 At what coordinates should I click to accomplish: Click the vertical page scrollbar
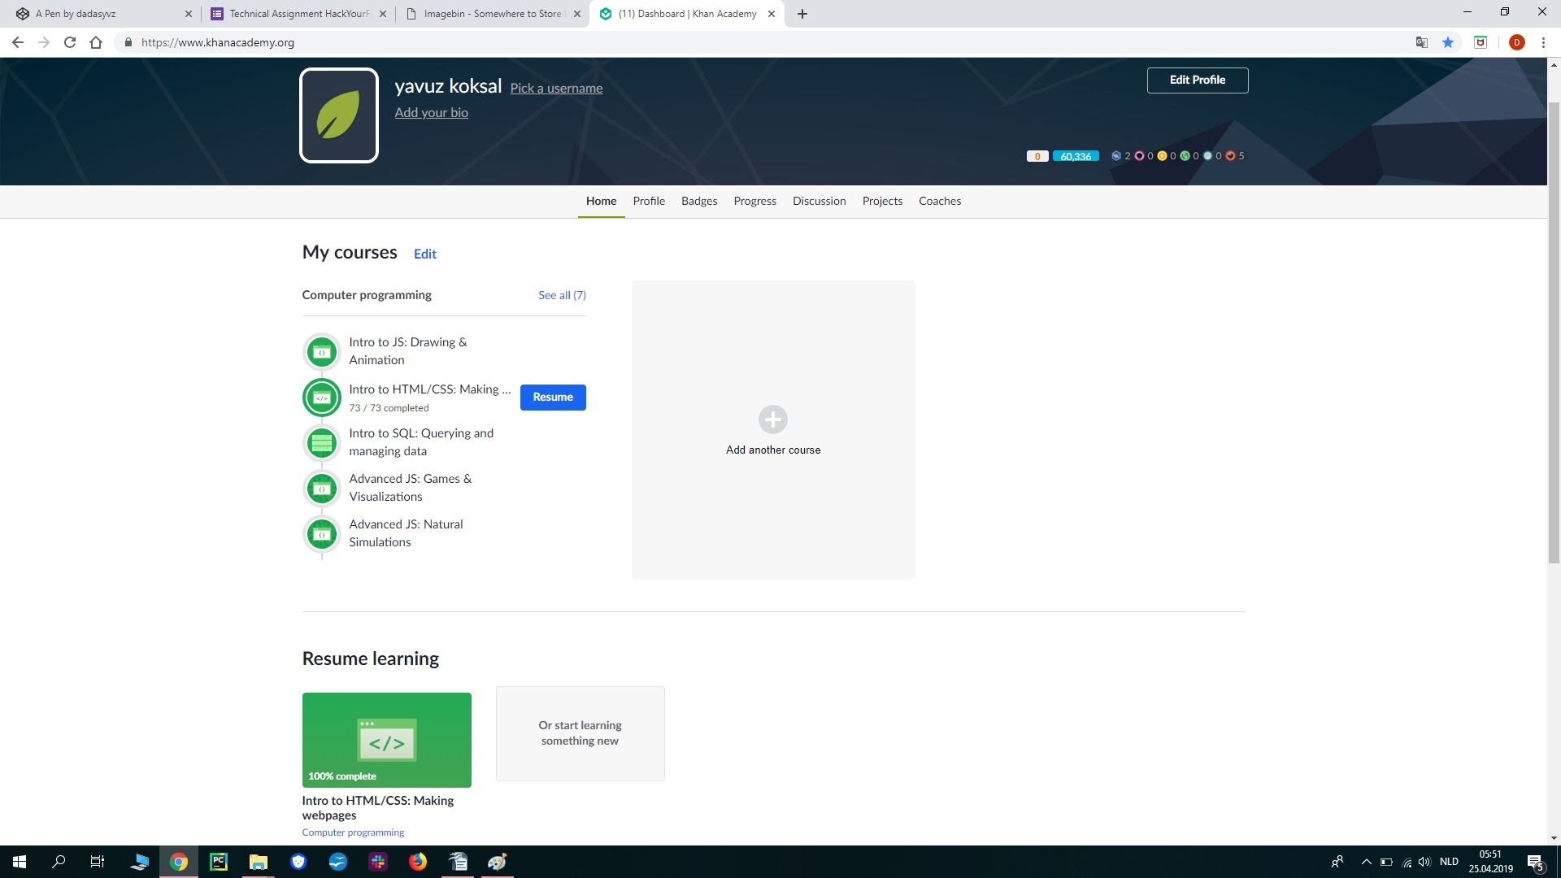[1554, 333]
